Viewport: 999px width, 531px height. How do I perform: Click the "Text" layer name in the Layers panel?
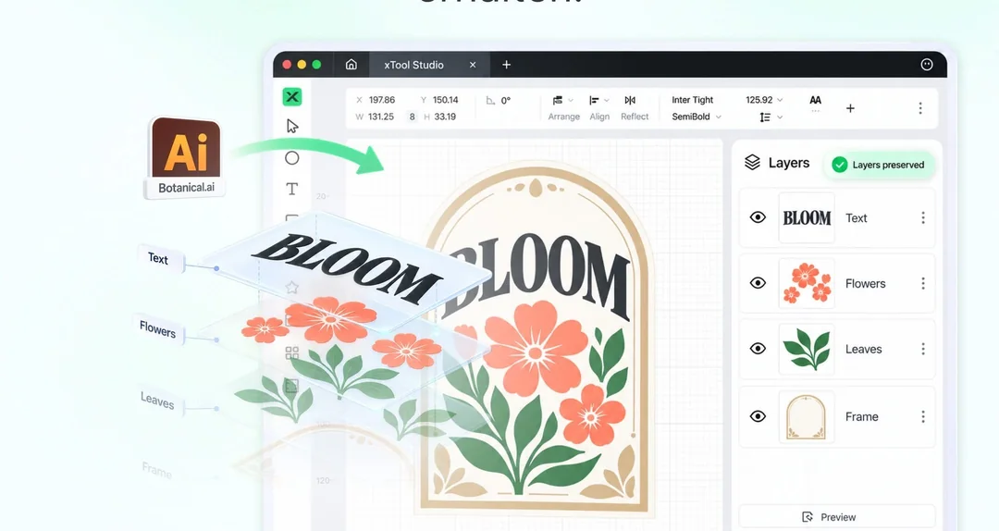pos(857,218)
